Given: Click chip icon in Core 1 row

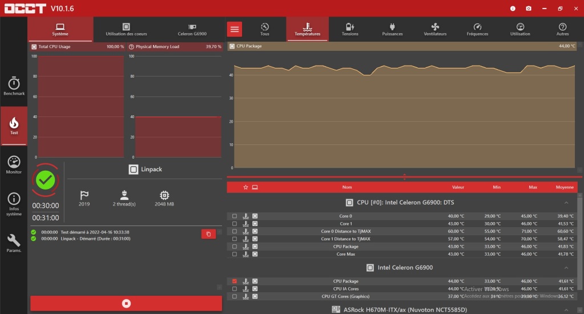Looking at the screenshot, I should [255, 223].
